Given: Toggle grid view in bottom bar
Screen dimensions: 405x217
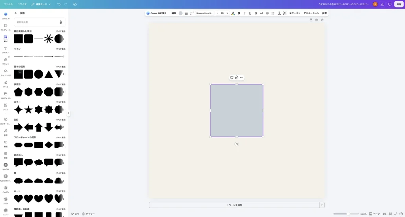Looking at the screenshot, I should tap(390, 214).
